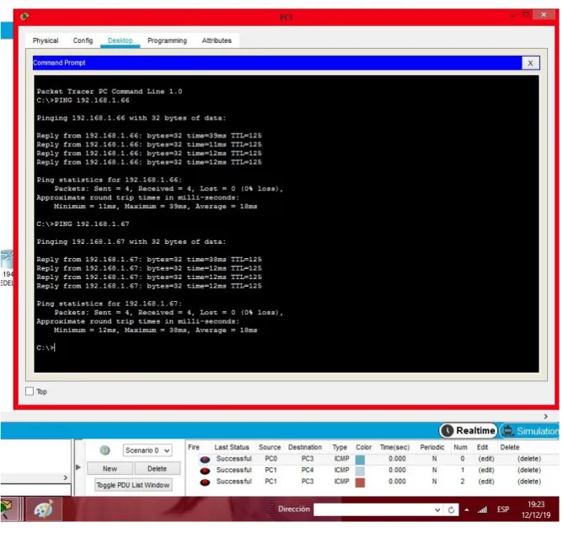
Task: Click the network signal icon in system tray
Action: tap(482, 509)
